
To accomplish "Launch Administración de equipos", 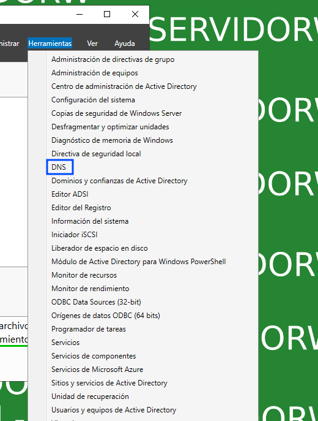I will 95,73.
